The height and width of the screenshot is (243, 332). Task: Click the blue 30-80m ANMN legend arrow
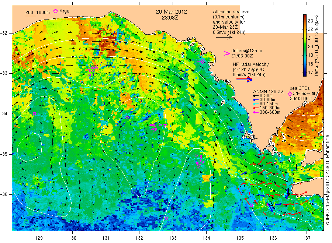(256, 100)
